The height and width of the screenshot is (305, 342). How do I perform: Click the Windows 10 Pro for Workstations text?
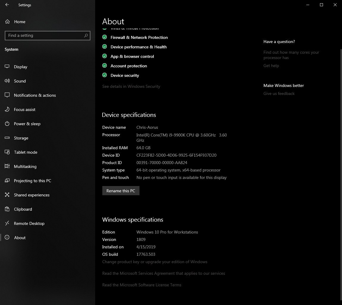[x=167, y=232]
